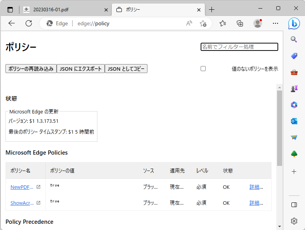
Task: Click the vertical scrollbar thumb
Action: [x=279, y=128]
